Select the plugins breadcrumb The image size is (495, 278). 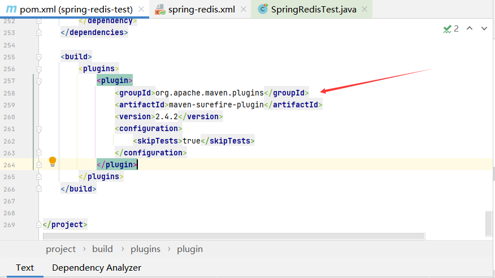146,249
